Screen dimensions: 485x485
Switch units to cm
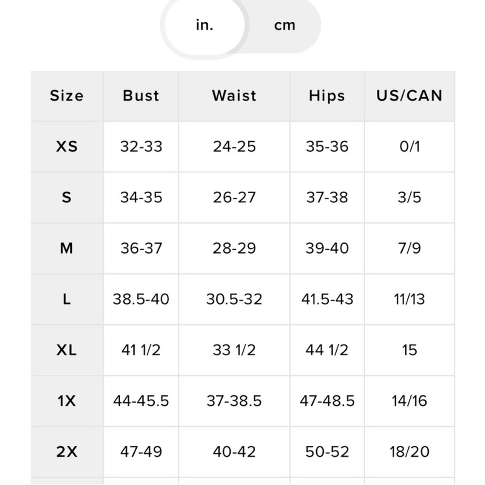[285, 25]
